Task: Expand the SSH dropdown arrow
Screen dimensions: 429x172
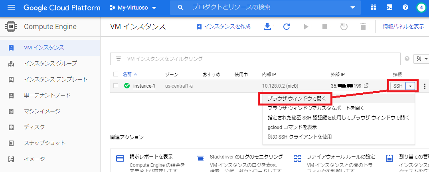Action: click(410, 86)
